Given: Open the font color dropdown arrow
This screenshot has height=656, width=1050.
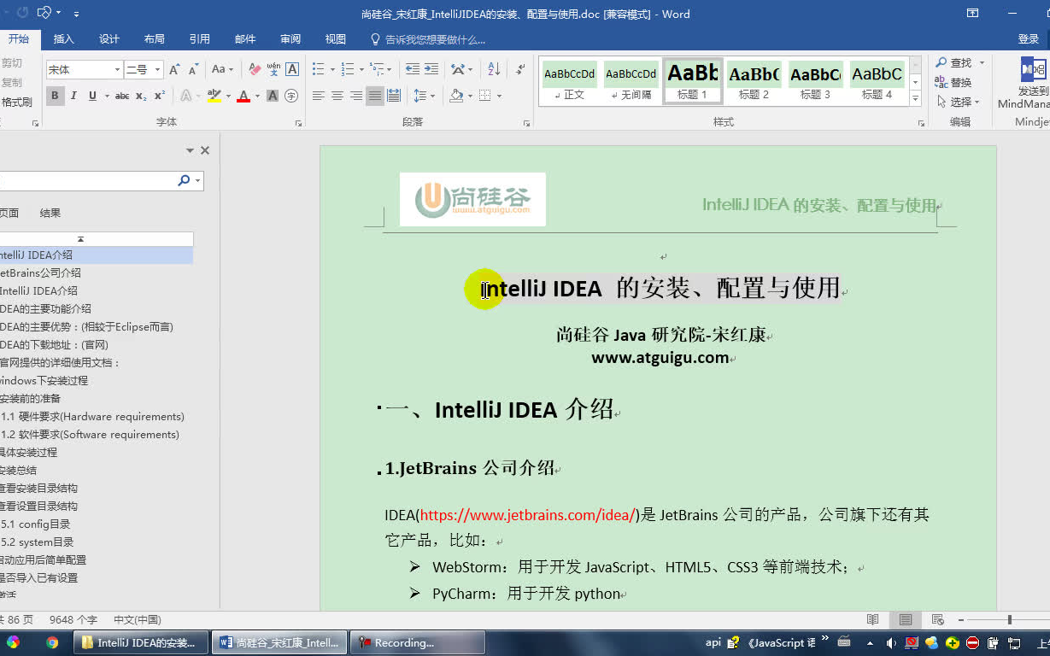Looking at the screenshot, I should coord(257,96).
